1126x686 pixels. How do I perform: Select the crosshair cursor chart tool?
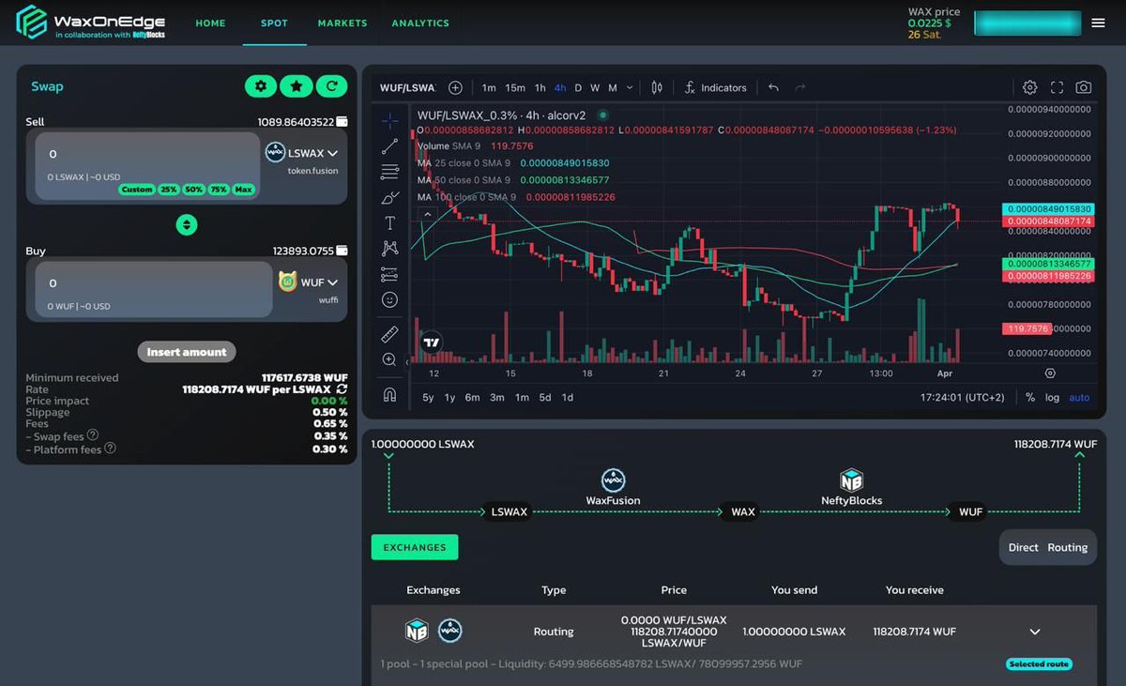point(389,120)
